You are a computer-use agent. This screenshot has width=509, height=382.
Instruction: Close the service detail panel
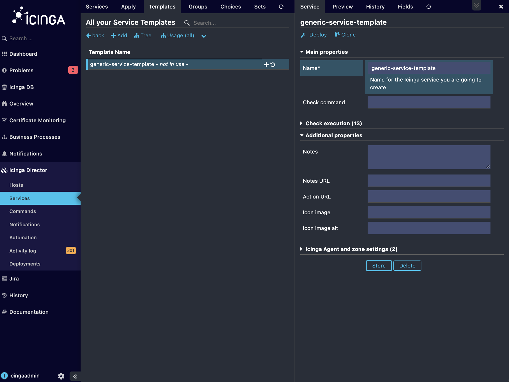click(x=501, y=7)
